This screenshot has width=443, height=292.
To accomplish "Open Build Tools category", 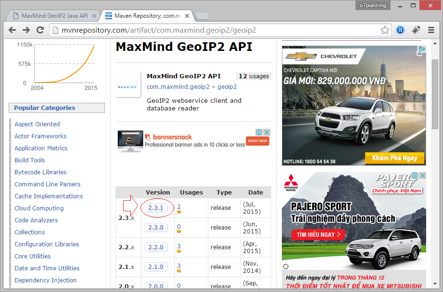I will point(30,160).
